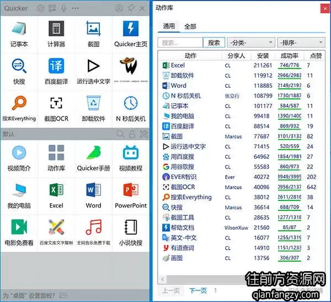Start the 截图OCR action in Quicker panel
The width and height of the screenshot is (331, 302).
[56, 109]
